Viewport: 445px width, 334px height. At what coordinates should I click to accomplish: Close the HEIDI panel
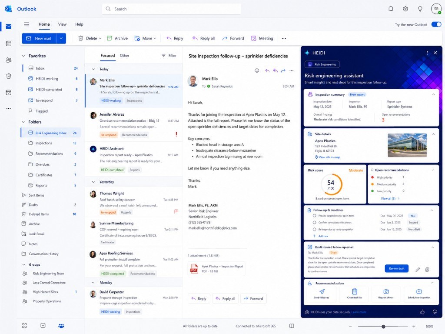pos(435,53)
